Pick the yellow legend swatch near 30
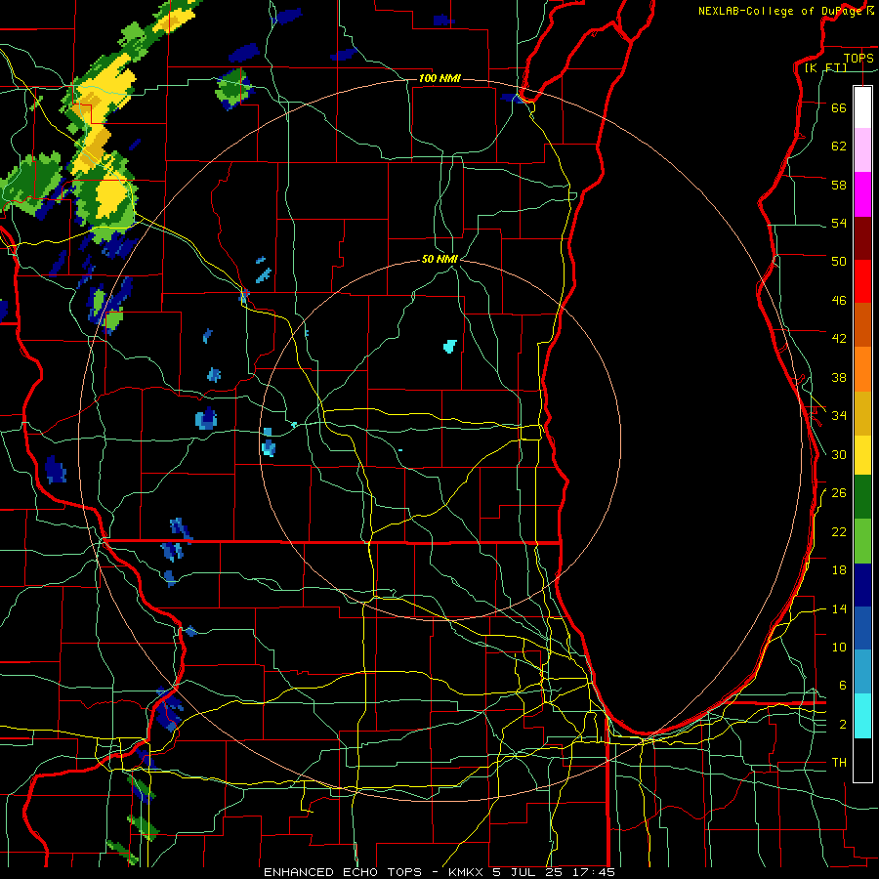Image resolution: width=879 pixels, height=879 pixels. (x=862, y=455)
